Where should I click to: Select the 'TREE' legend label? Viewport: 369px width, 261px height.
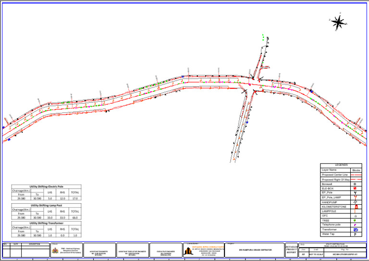[325, 221]
